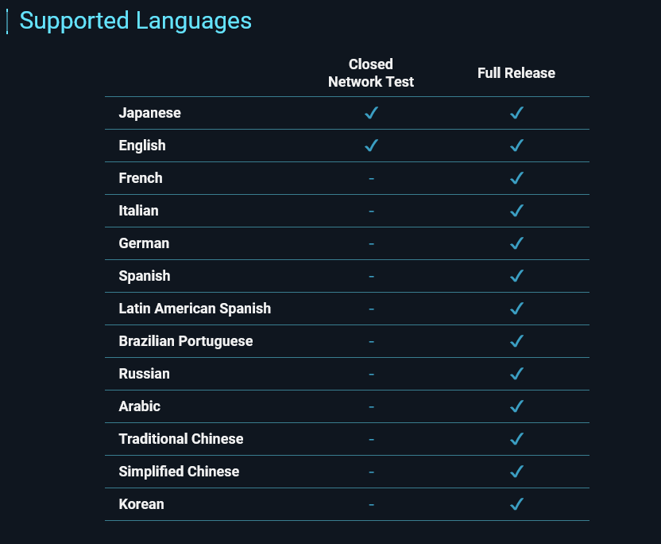Click the Spanish language label
661x544 pixels.
tap(145, 276)
